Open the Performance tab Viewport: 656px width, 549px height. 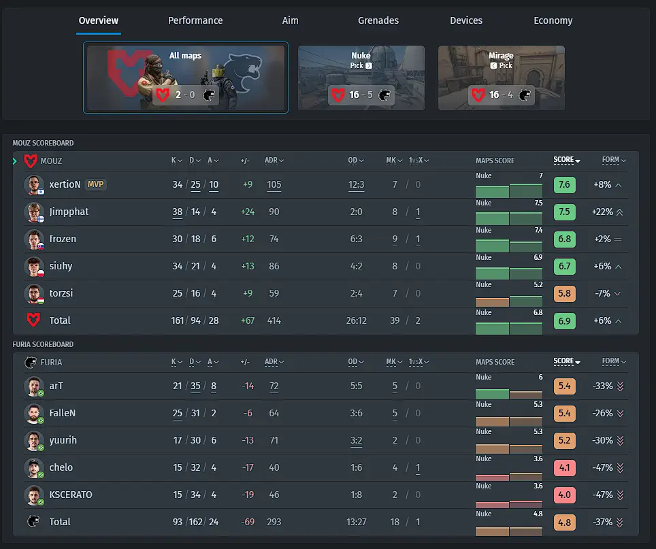195,20
